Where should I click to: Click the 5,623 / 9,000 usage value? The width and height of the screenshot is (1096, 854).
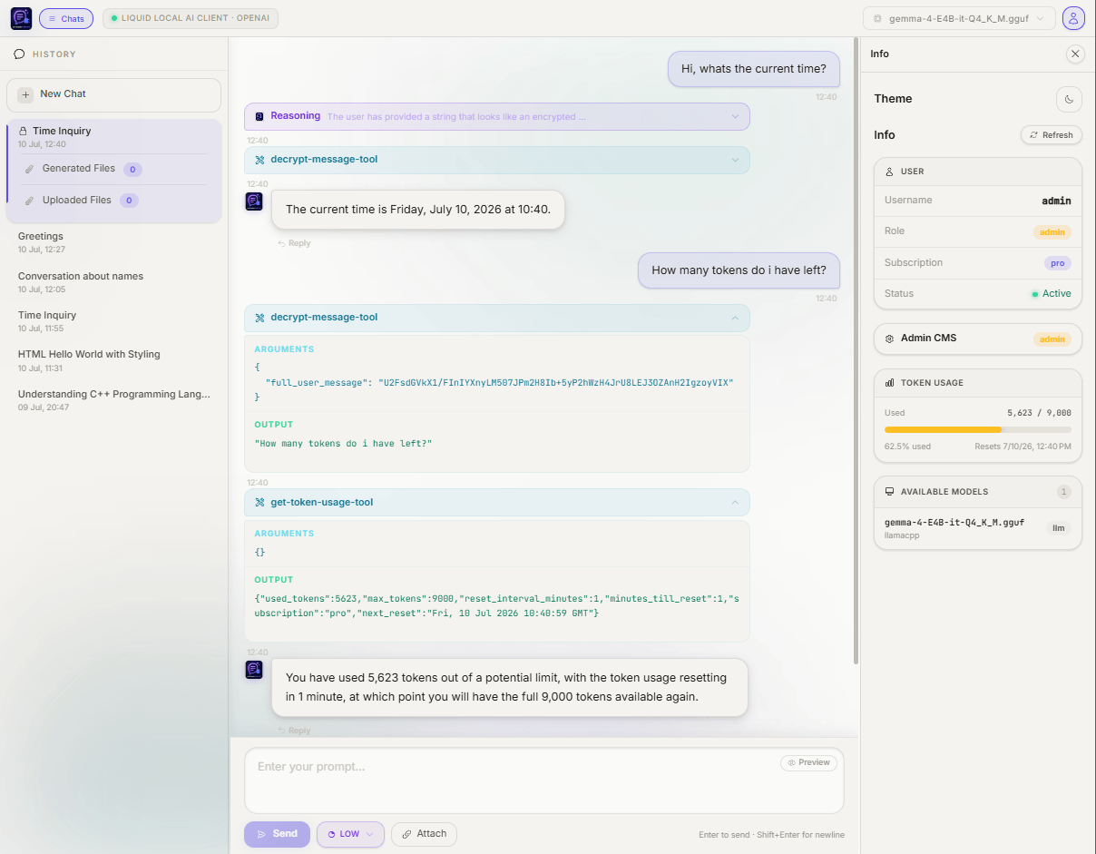(x=1039, y=413)
